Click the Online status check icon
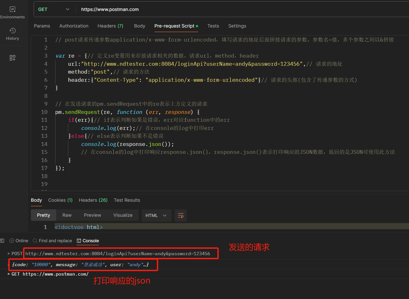The height and width of the screenshot is (299, 409). point(12,241)
